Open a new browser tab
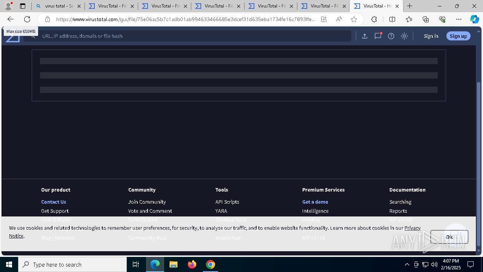483x272 pixels. (x=410, y=6)
